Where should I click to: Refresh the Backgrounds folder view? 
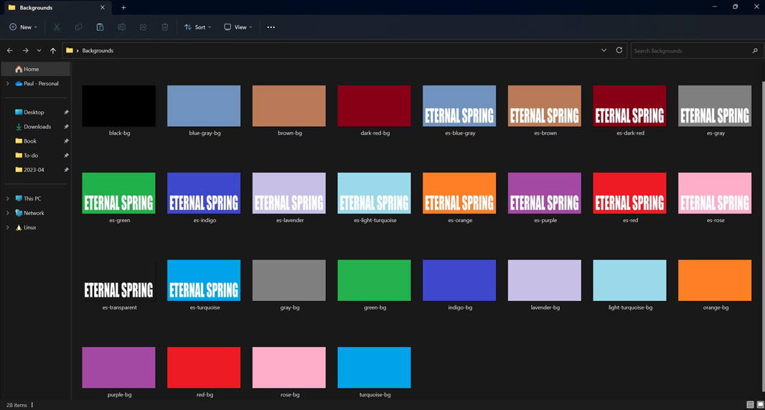pos(619,50)
